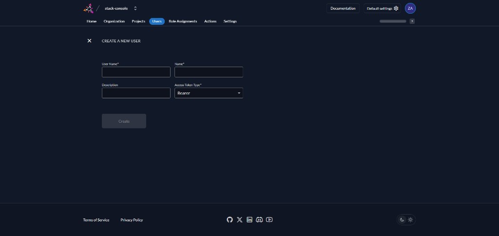Focus the Name input field
The width and height of the screenshot is (499, 236).
(x=209, y=72)
